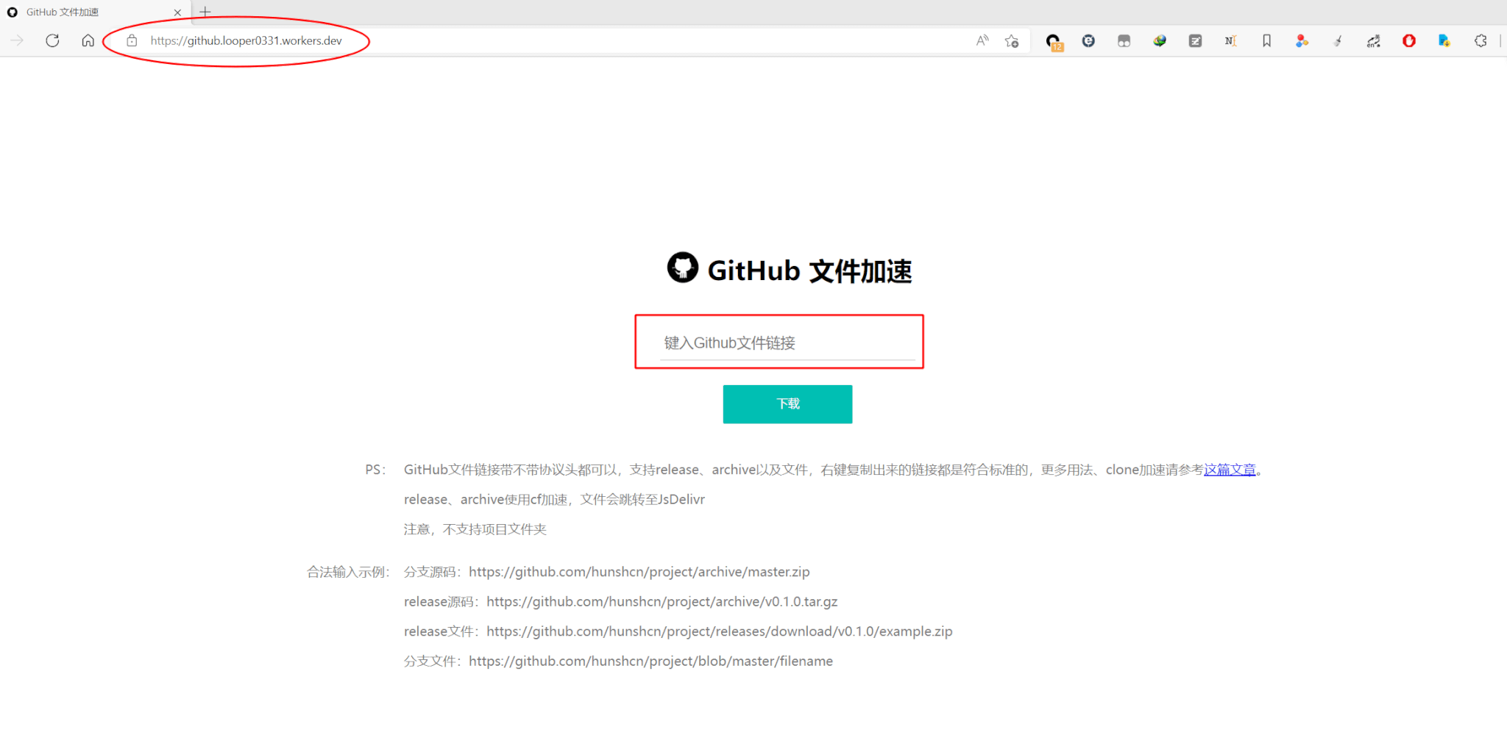Open the Extensions puzzle piece menu
Screen dimensions: 1507x735
tap(1481, 41)
